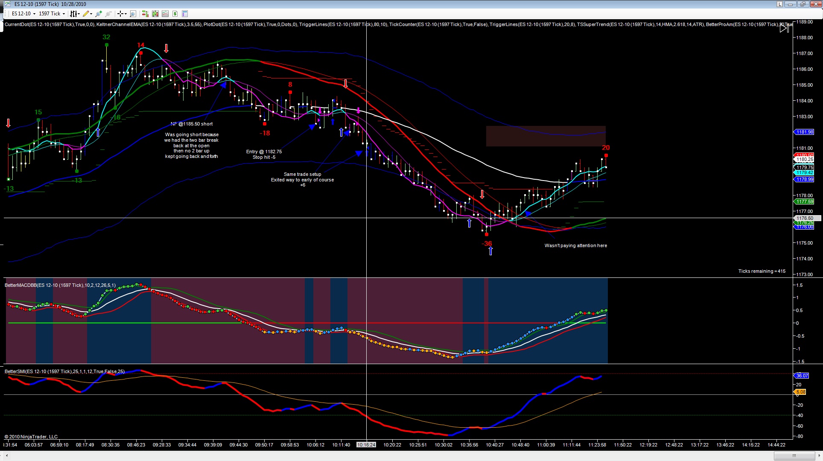Screen dimensions: 823x461
Task: Click the 'Wasn't paying attention here' note
Action: pyautogui.click(x=575, y=245)
